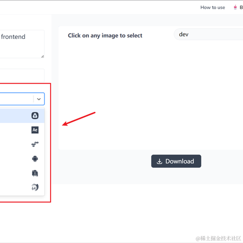
Task: Click the textarea resize handle corner
Action: (x=43, y=57)
